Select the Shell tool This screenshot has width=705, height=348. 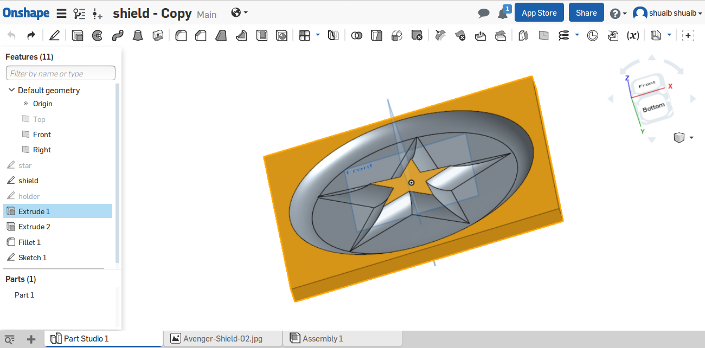click(x=262, y=36)
